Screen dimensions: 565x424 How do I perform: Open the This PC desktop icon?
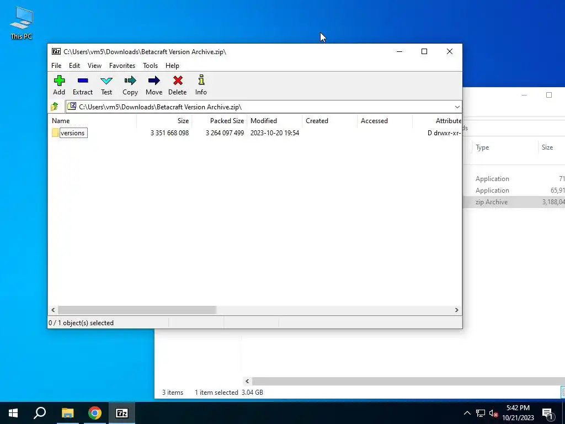coord(22,23)
